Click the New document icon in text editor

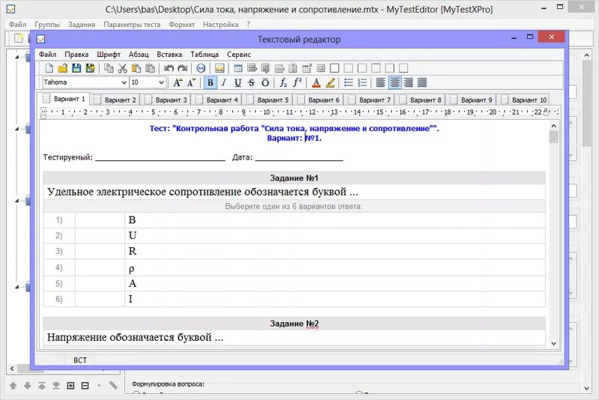49,68
